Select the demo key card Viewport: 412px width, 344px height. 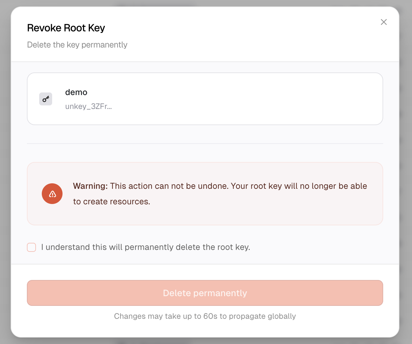tap(205, 99)
